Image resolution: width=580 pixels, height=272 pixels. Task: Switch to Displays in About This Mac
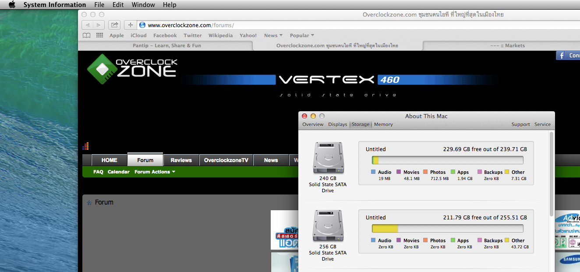click(338, 124)
